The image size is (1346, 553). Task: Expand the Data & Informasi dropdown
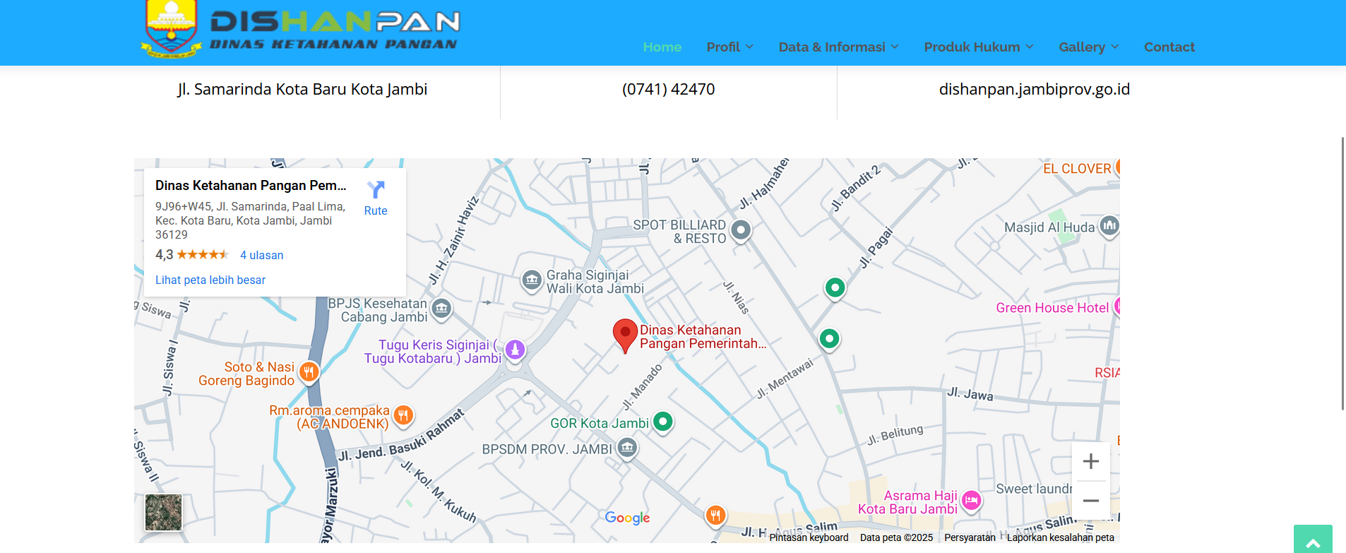pyautogui.click(x=838, y=47)
